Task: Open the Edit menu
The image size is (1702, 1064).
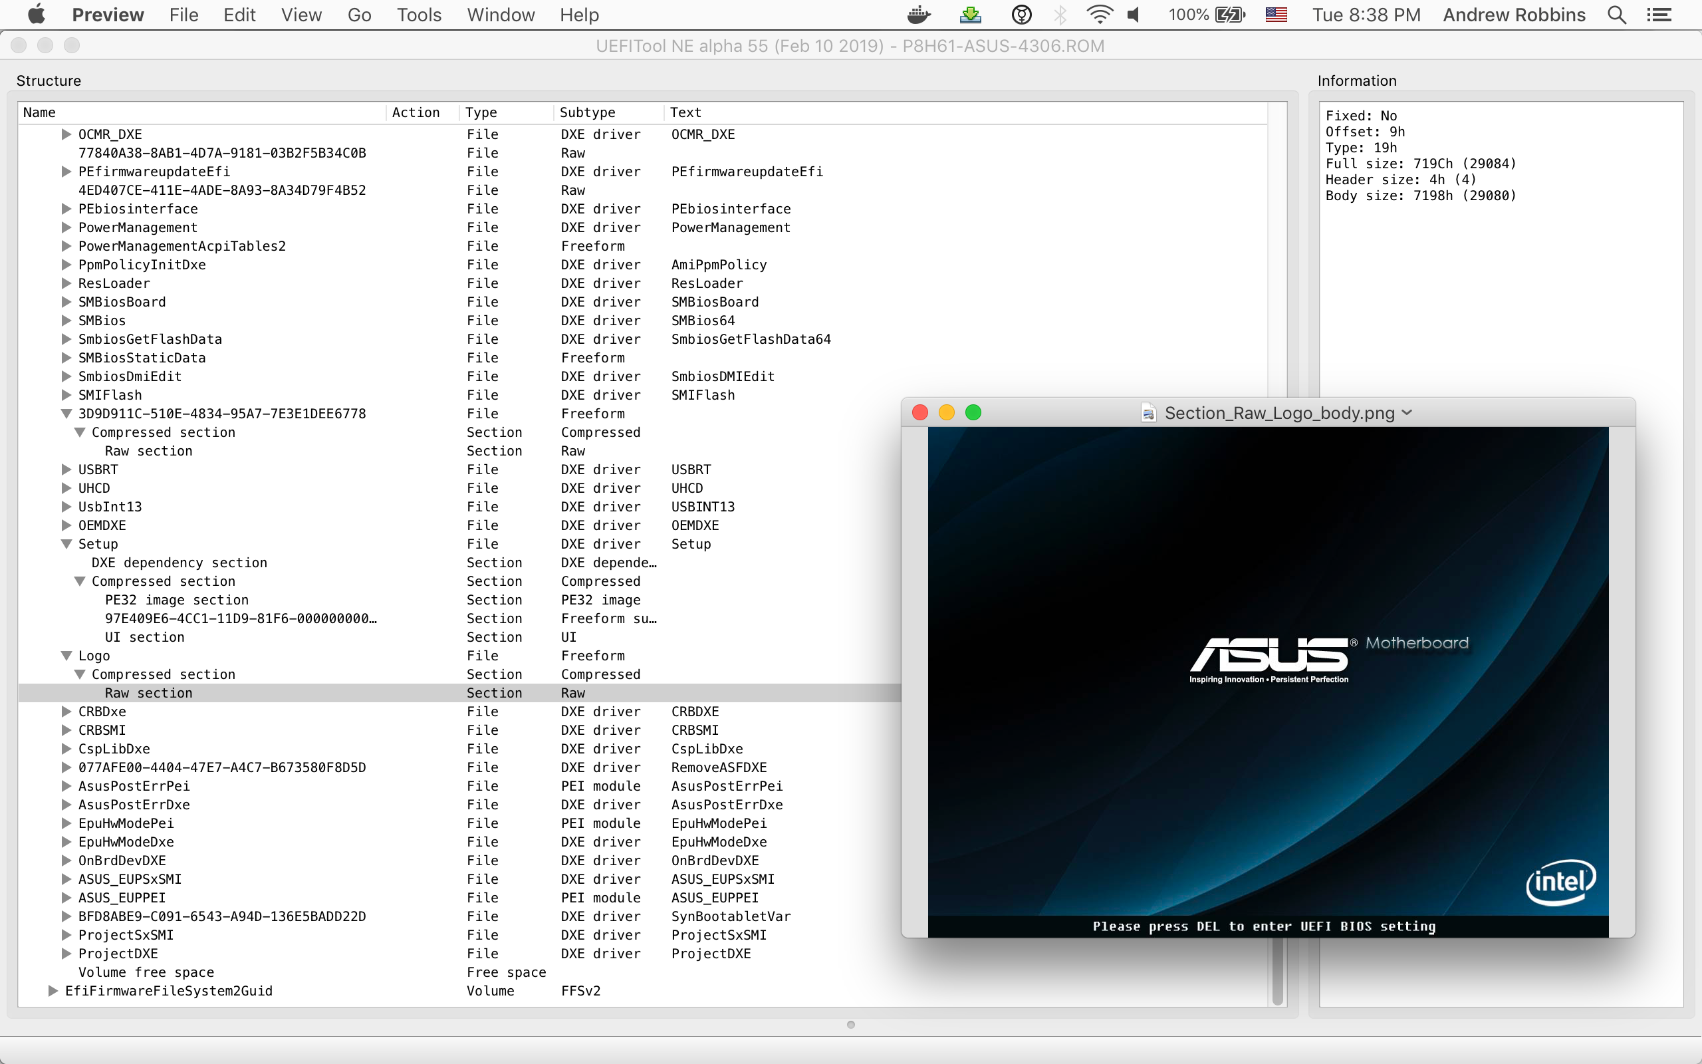Action: point(239,15)
